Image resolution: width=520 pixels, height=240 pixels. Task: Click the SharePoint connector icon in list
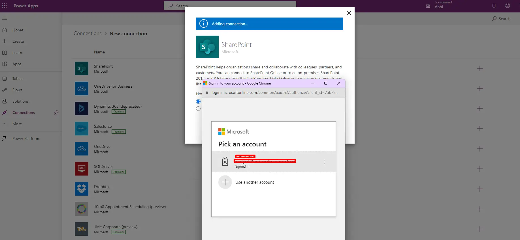pyautogui.click(x=82, y=68)
